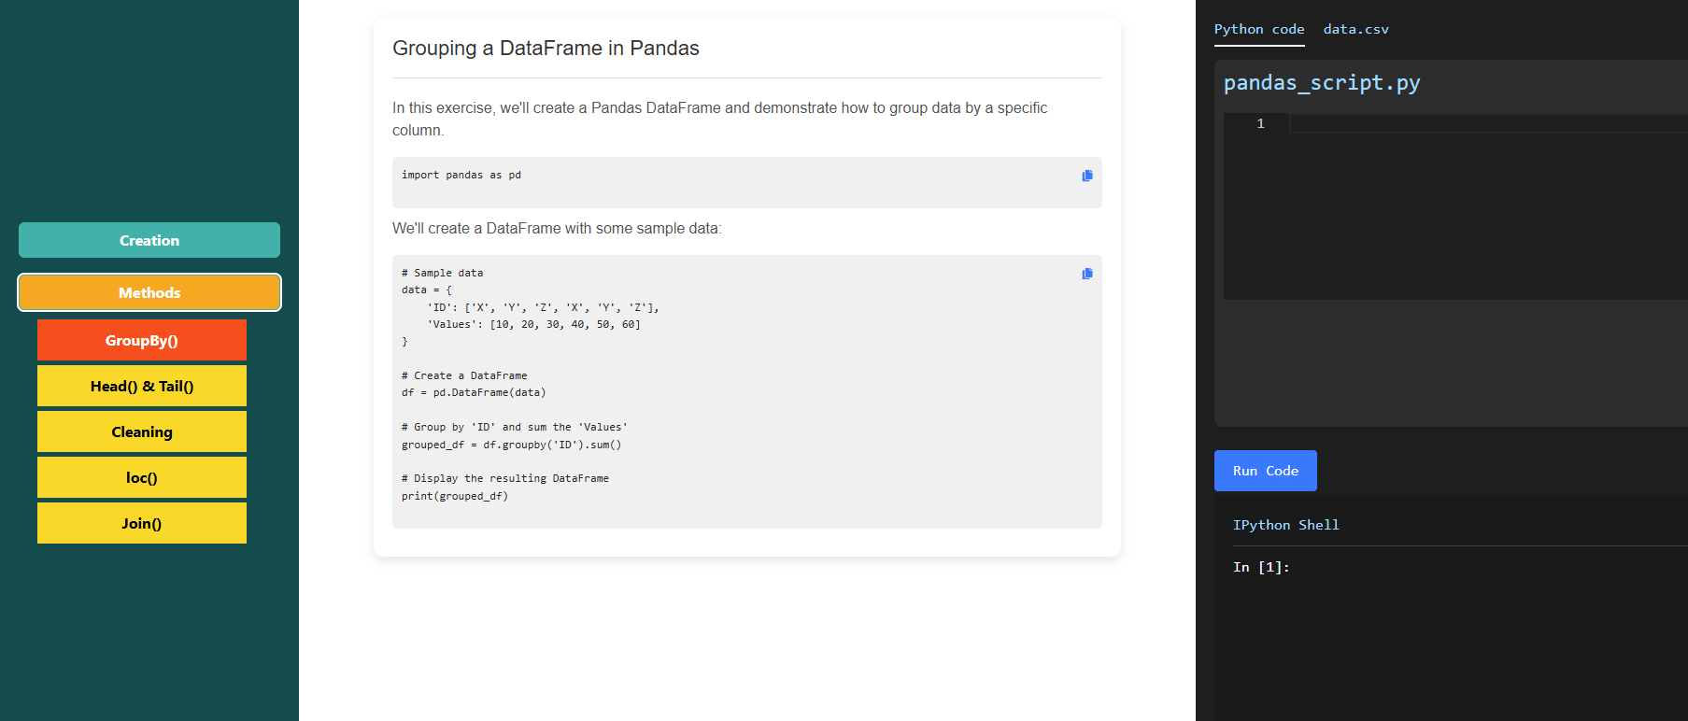This screenshot has width=1688, height=721.
Task: Click the Run Code button
Action: point(1266,471)
